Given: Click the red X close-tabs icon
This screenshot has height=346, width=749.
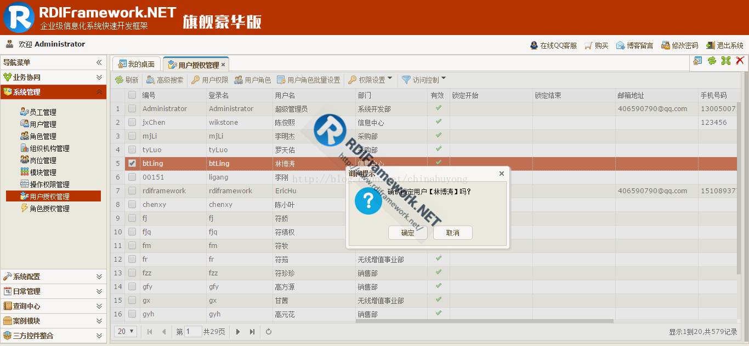Looking at the screenshot, I should point(740,61).
